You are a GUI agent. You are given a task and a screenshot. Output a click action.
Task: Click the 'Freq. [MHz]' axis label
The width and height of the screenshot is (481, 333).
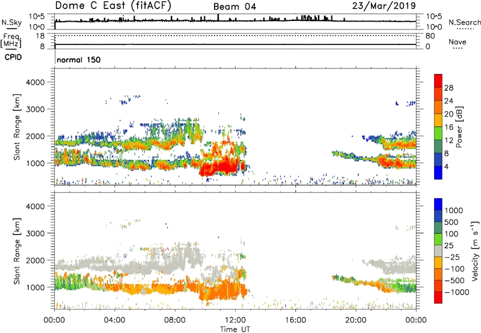pos(11,41)
